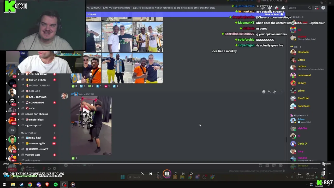Toggle the W reaction with count 2
The width and height of the screenshot is (334, 188).
click(x=83, y=86)
